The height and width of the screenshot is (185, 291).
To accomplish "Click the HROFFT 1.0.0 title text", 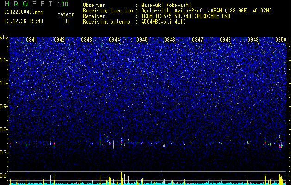I will tap(36, 4).
